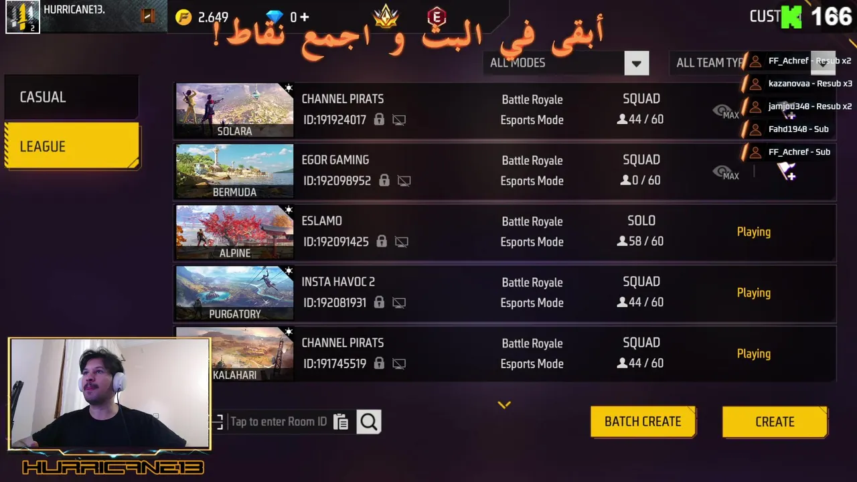Click the clipboard paste icon in Room ID field
Viewport: 857px width, 482px height.
click(x=341, y=422)
